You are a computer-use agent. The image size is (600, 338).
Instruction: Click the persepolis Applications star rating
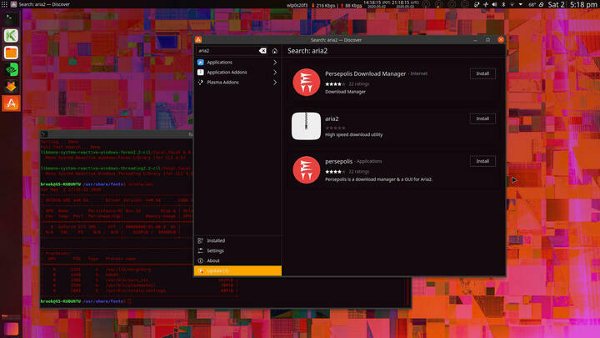335,172
